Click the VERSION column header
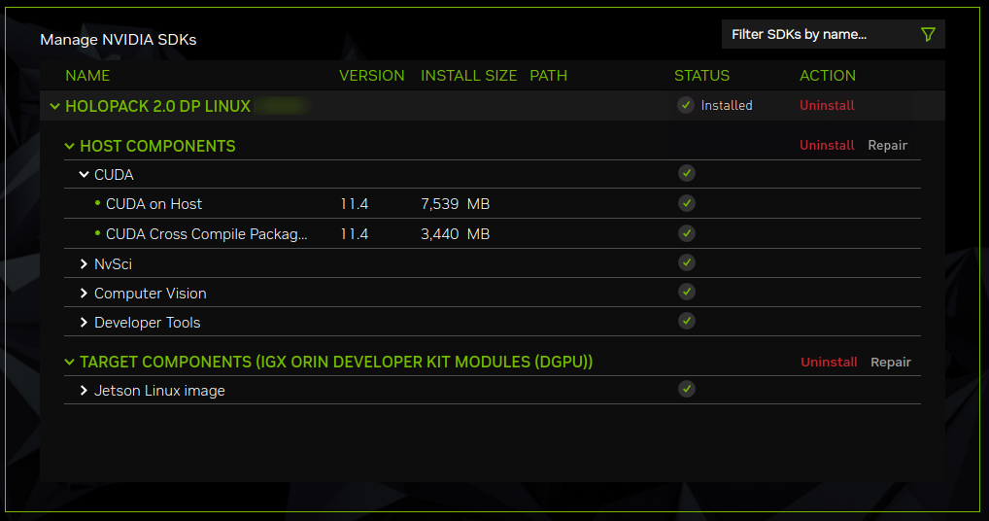This screenshot has width=989, height=521. [371, 76]
